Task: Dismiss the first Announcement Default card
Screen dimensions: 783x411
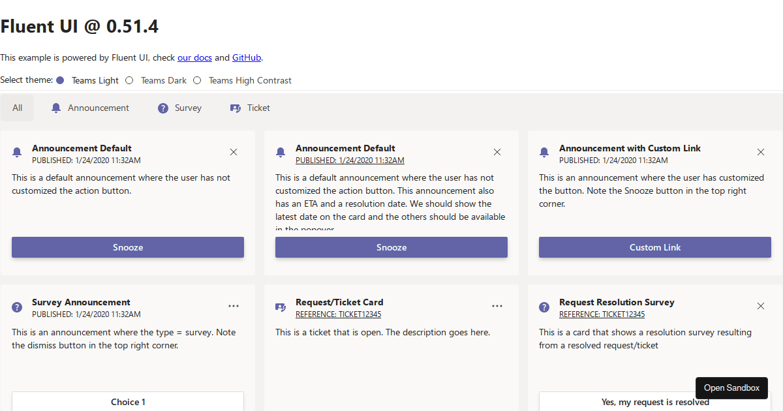Action: pos(234,152)
